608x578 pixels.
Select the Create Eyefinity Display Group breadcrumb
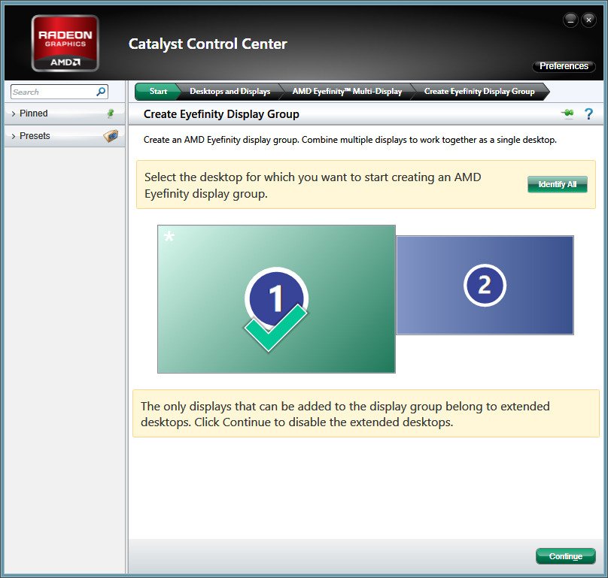click(479, 92)
